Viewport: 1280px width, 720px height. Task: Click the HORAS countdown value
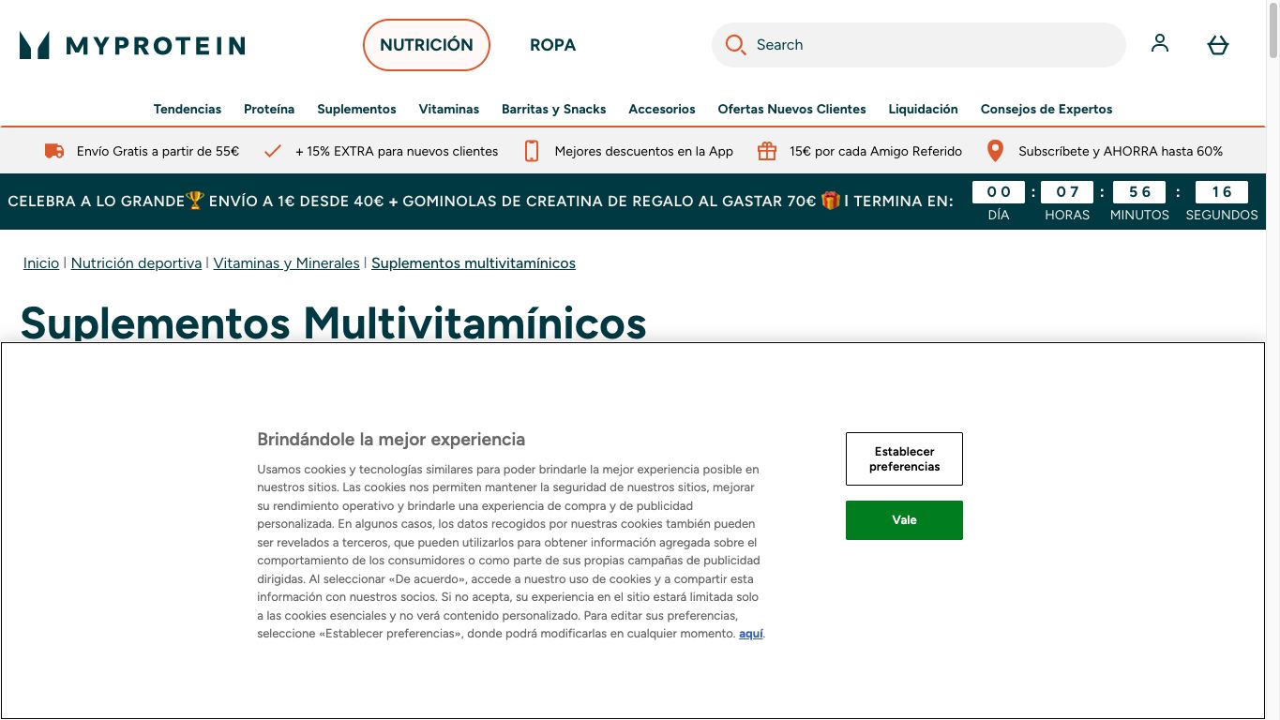[1067, 192]
